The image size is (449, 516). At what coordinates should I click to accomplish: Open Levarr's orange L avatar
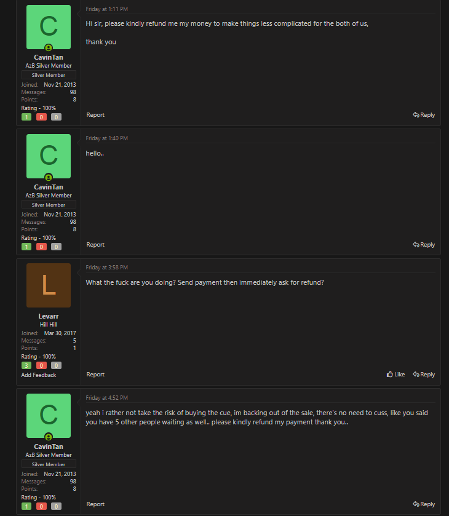click(x=49, y=285)
